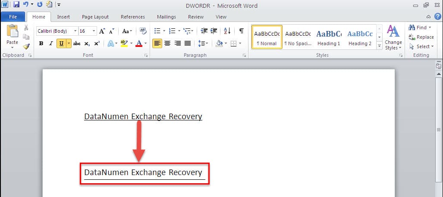Screen dimensions: 443x197
Task: Expand the Styles gallery More arrow
Action: (x=380, y=46)
